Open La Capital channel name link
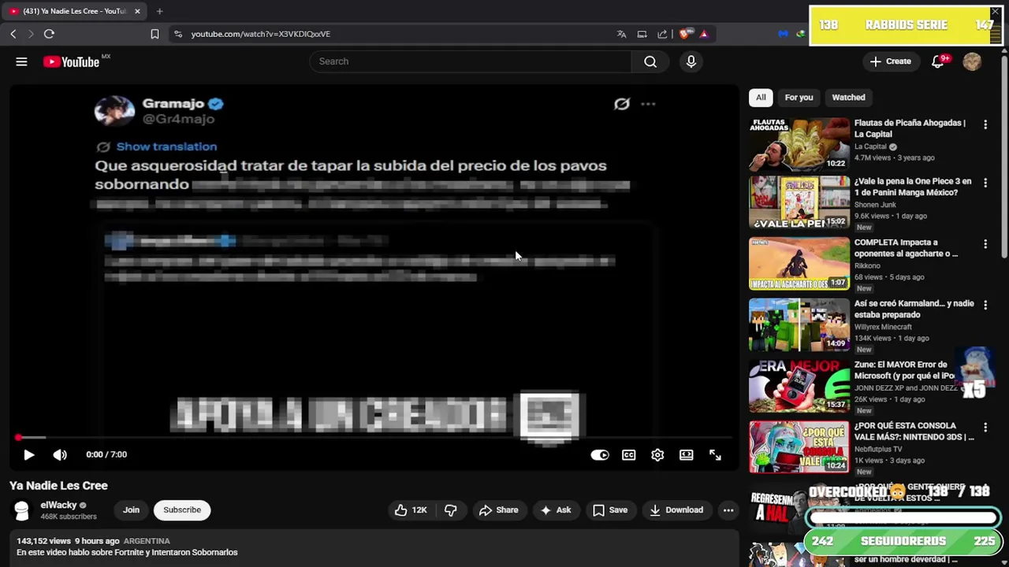Viewport: 1009px width, 567px height. click(870, 146)
